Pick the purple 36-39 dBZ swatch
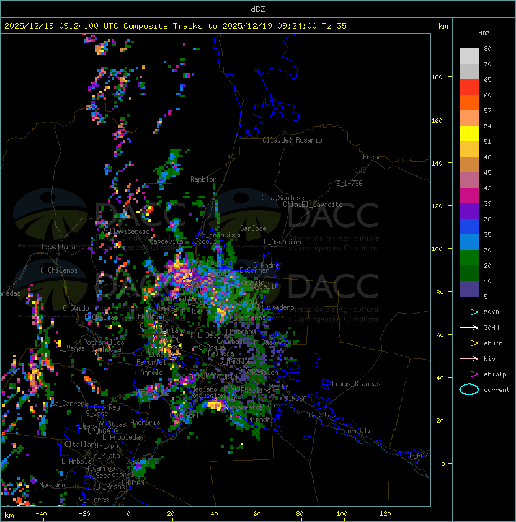 click(469, 211)
